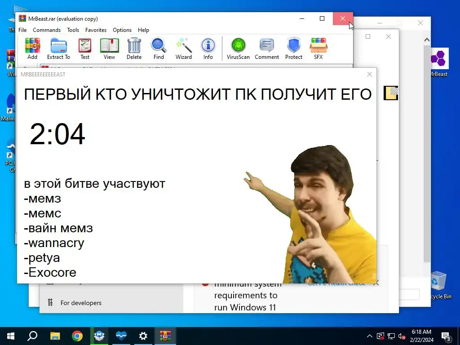The width and height of the screenshot is (460, 345).
Task: Open the Favorites menu
Action: (x=96, y=30)
